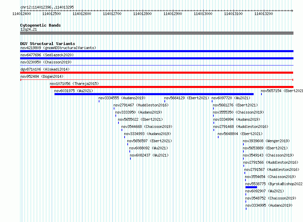Click nsv3548752 Chaisson2019 label
Screen dimensions: 303x222
pos(271,198)
